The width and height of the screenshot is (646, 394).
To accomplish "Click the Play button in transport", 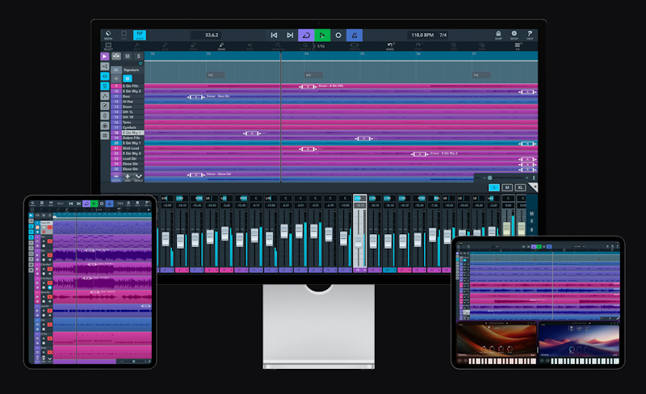I will coord(322,36).
